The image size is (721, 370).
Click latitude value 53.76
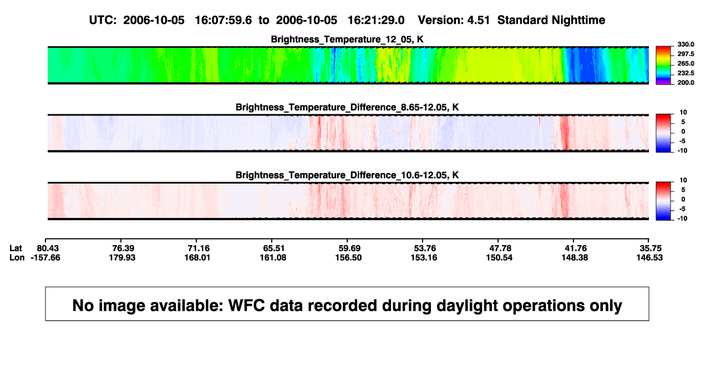tap(424, 247)
